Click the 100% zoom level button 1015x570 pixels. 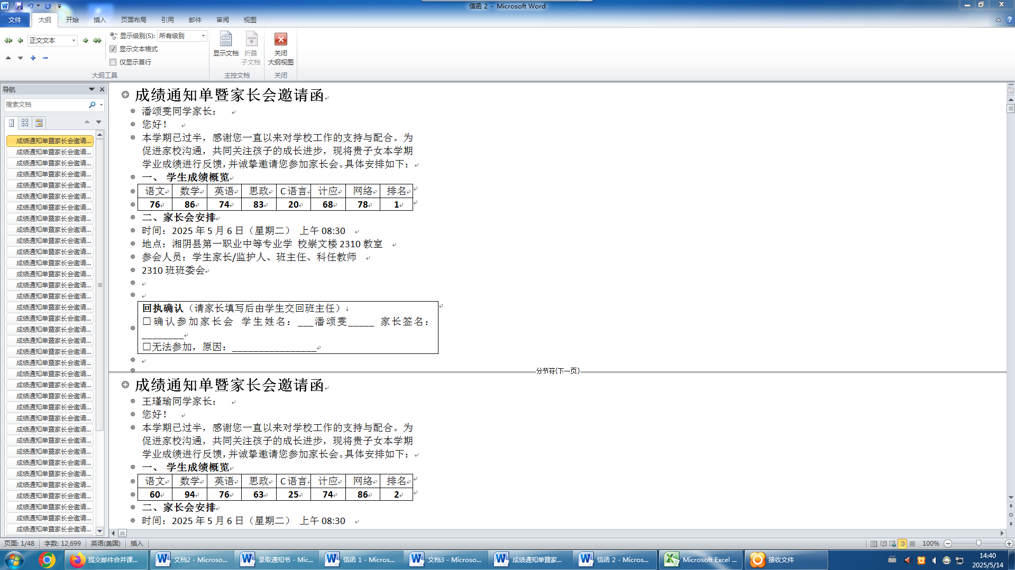pos(930,544)
